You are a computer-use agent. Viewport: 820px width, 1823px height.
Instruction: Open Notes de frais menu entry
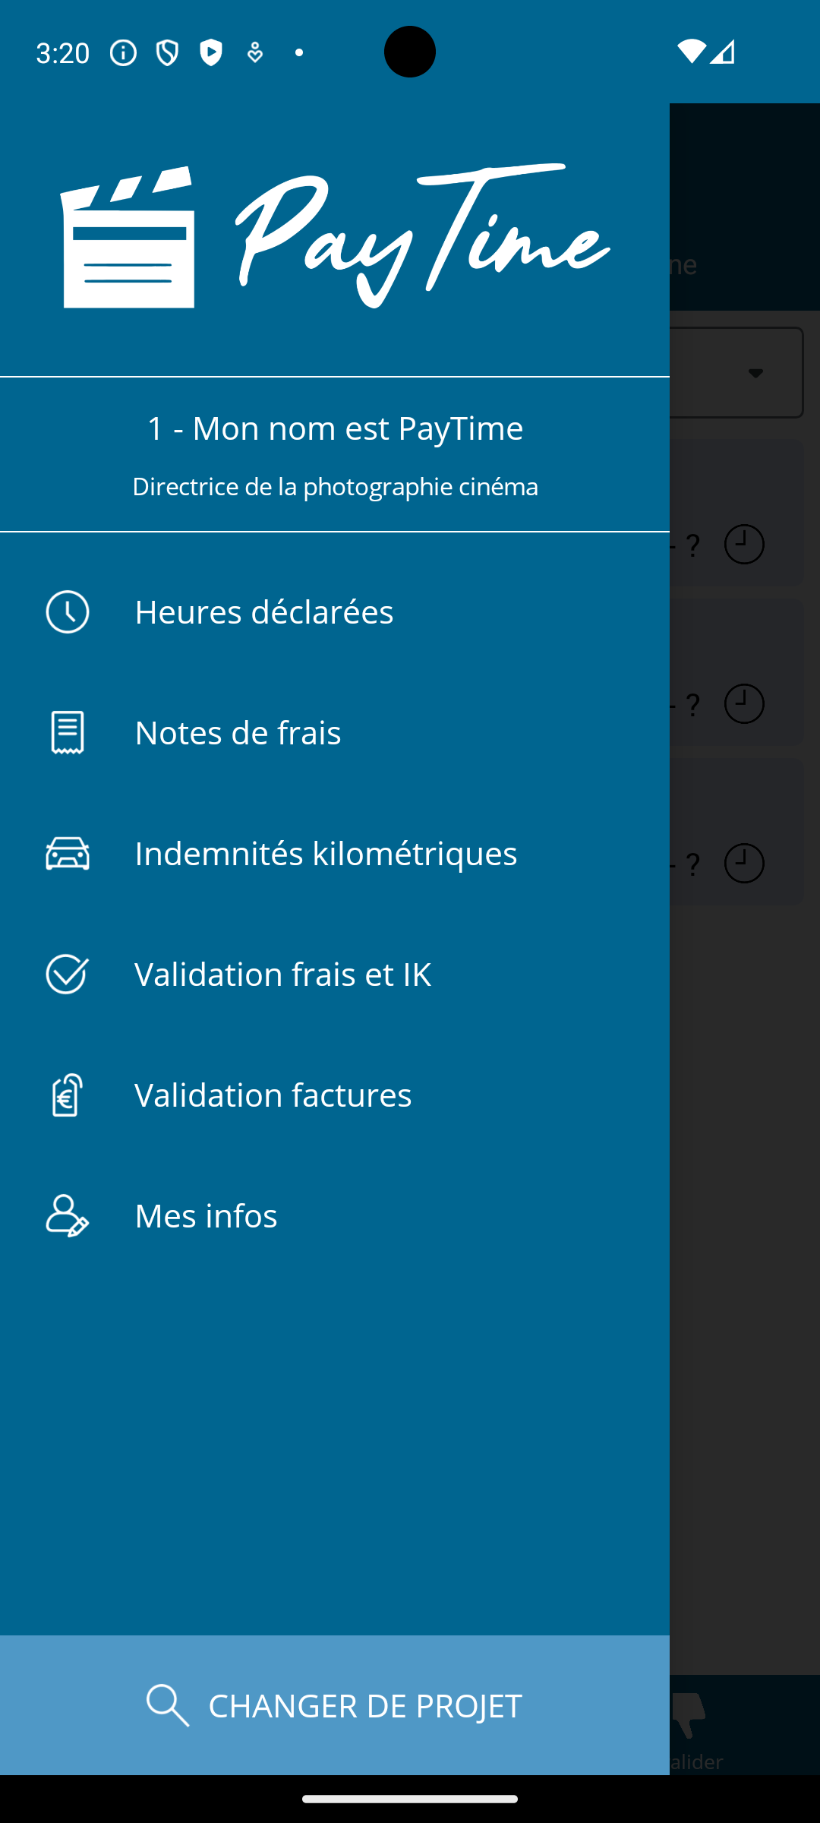[x=238, y=732]
